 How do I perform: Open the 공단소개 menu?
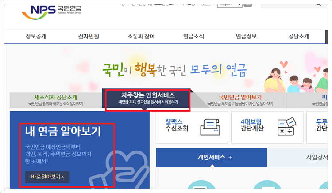(299, 36)
